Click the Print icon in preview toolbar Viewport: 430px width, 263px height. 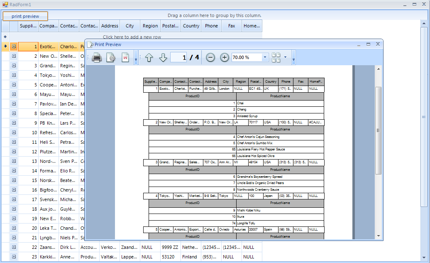(97, 57)
